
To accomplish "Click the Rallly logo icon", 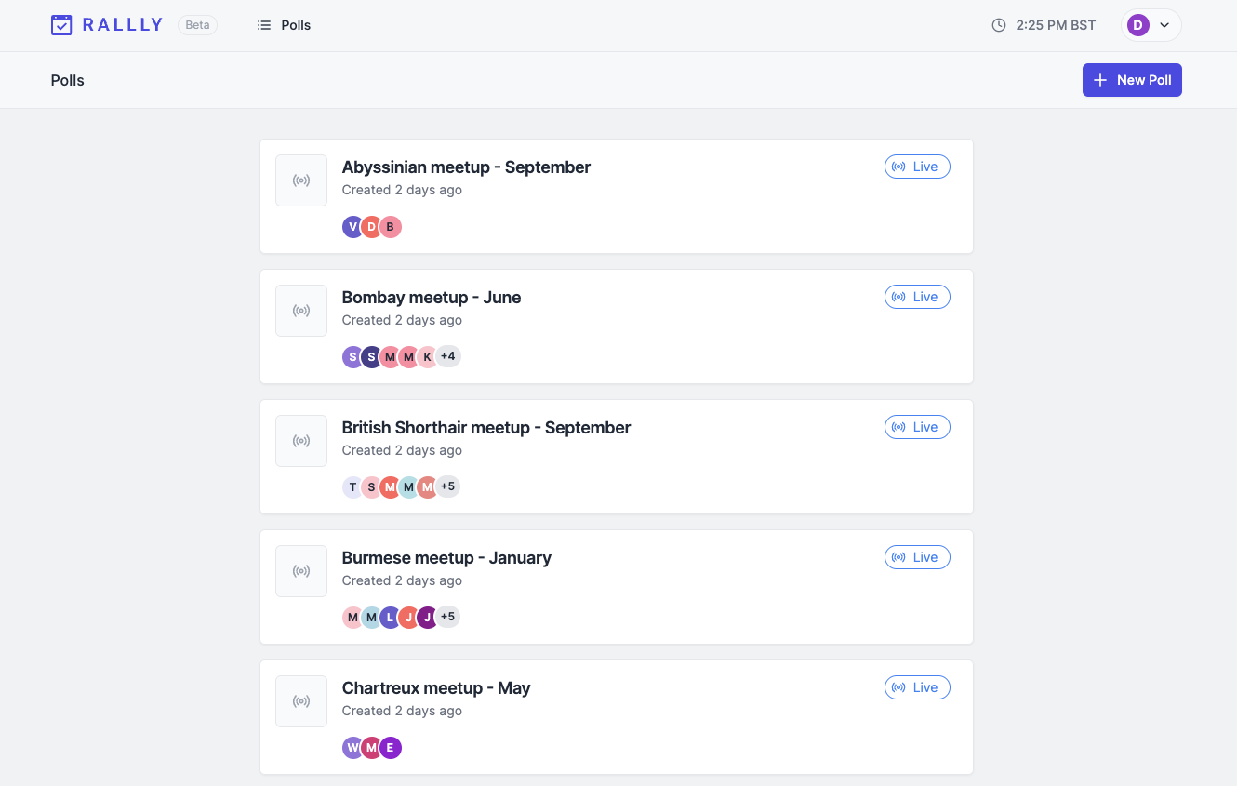I will point(61,25).
